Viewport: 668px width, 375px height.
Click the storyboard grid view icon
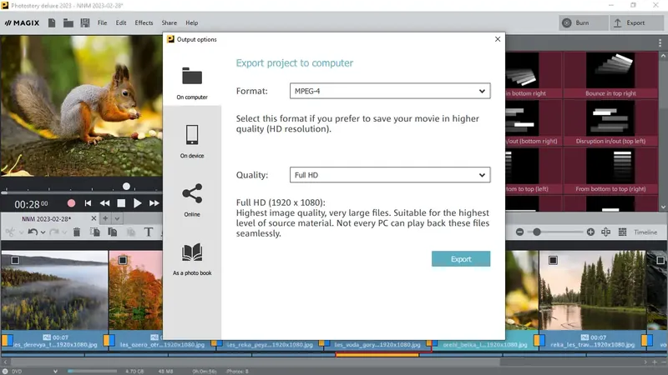coord(622,232)
